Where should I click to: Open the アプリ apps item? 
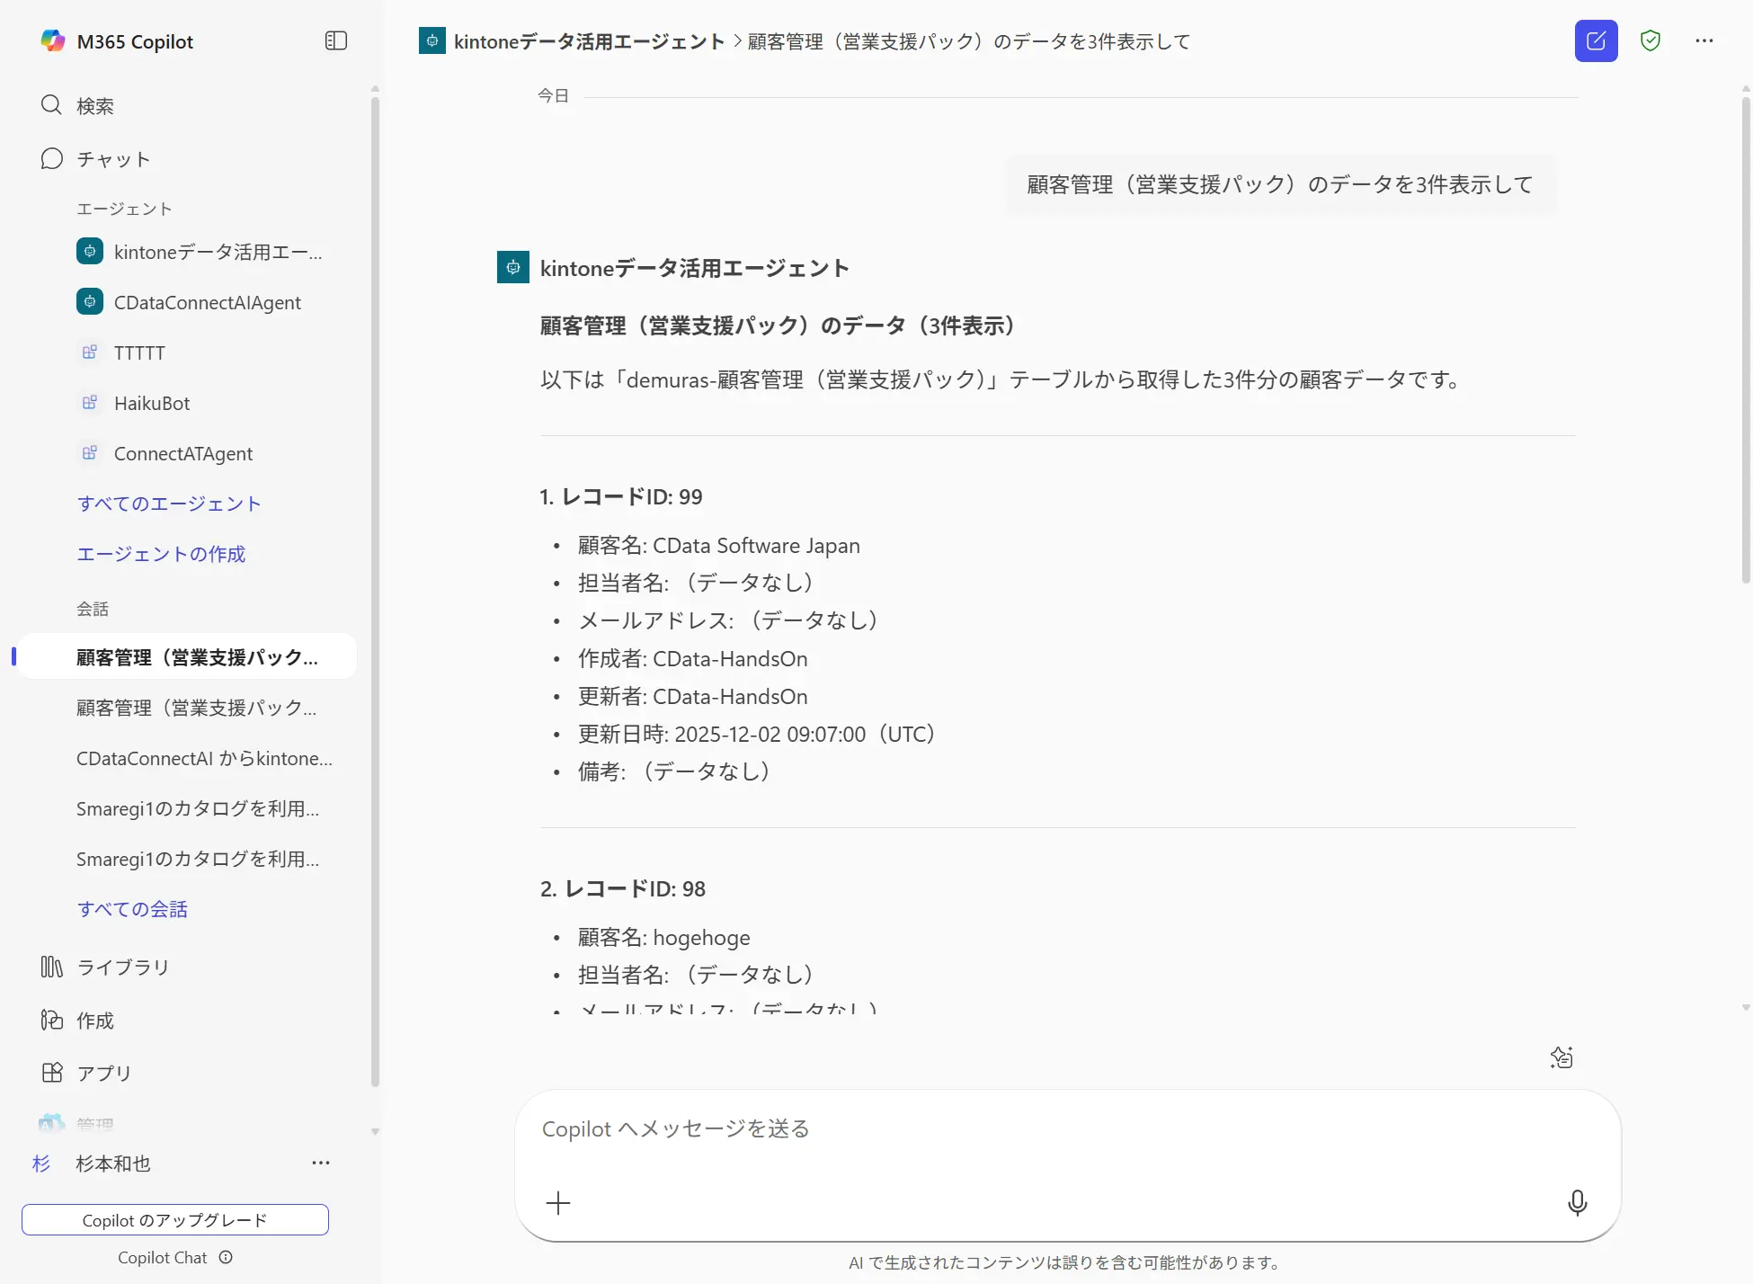point(103,1073)
